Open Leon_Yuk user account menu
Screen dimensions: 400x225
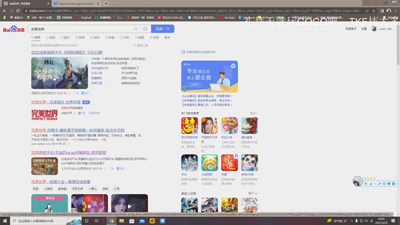[x=382, y=29]
